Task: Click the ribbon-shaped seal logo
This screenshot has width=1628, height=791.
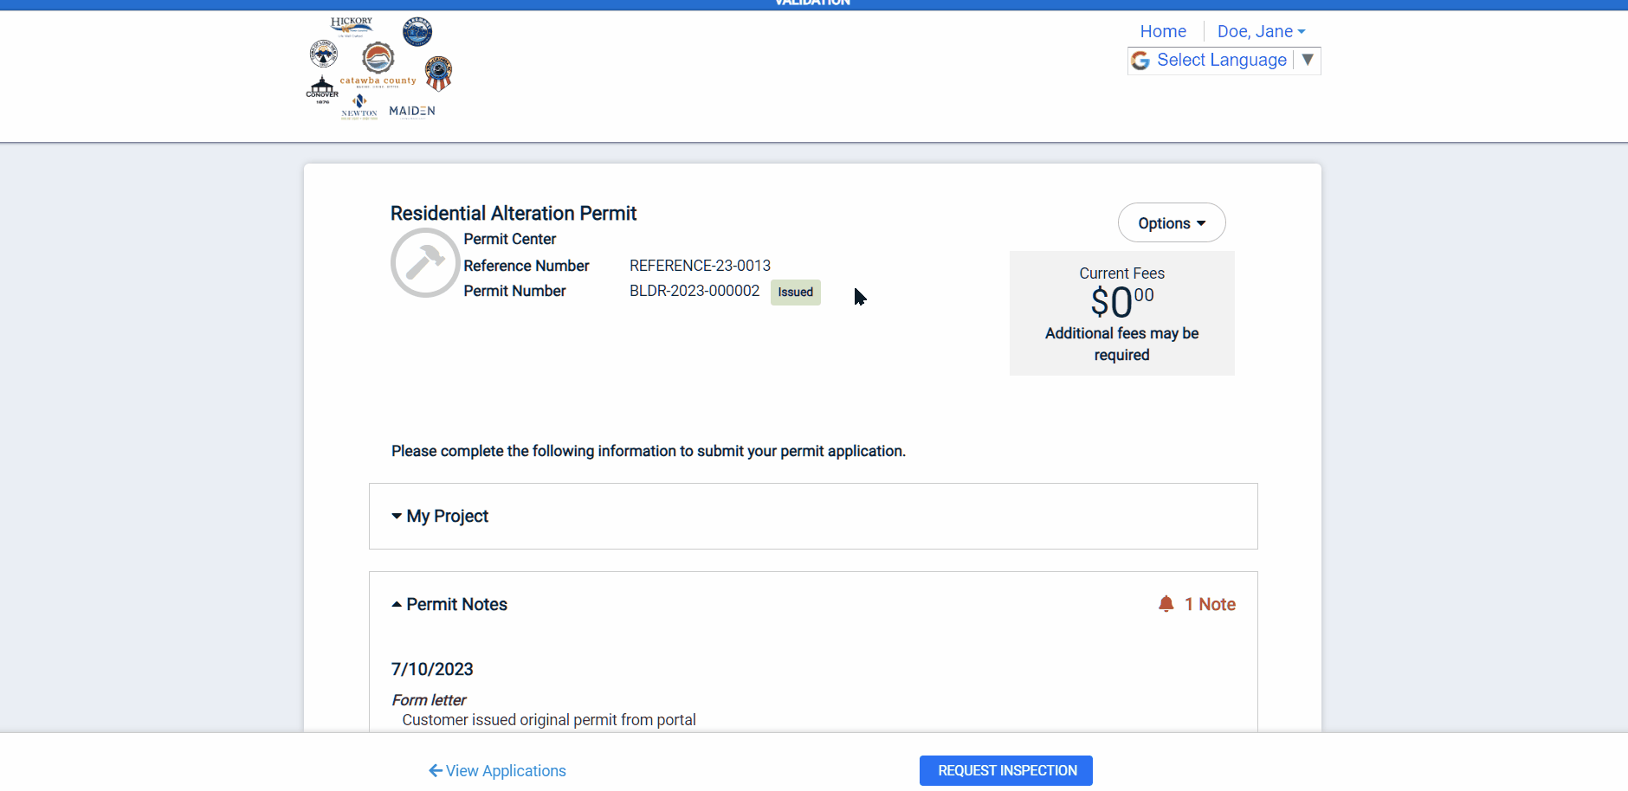Action: point(439,74)
